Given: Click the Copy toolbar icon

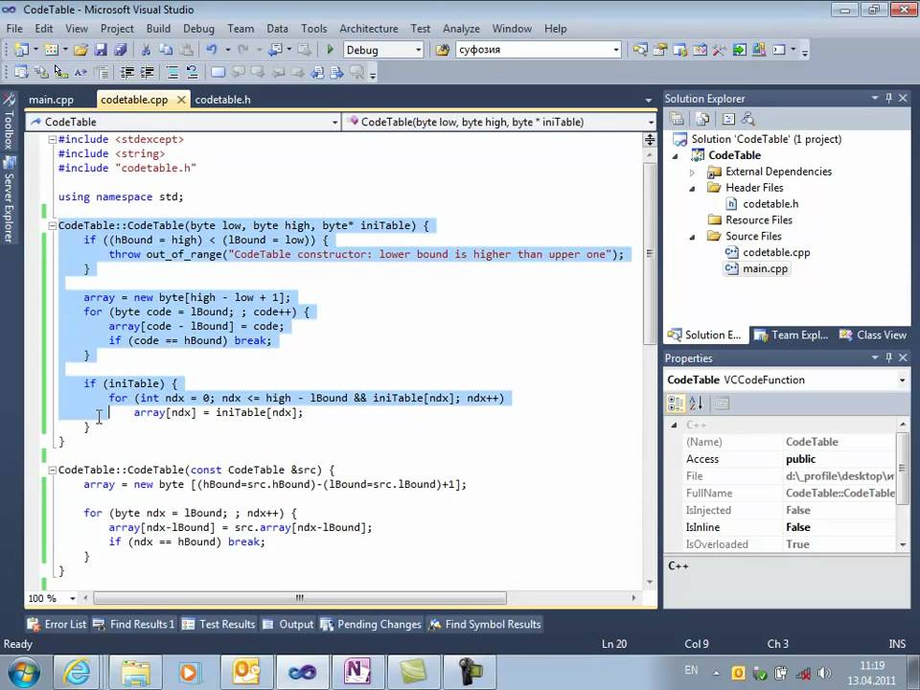Looking at the screenshot, I should click(x=166, y=50).
